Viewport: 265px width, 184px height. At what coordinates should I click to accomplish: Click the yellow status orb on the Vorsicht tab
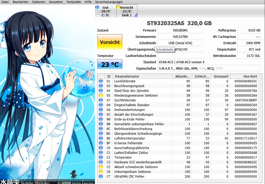118,7
